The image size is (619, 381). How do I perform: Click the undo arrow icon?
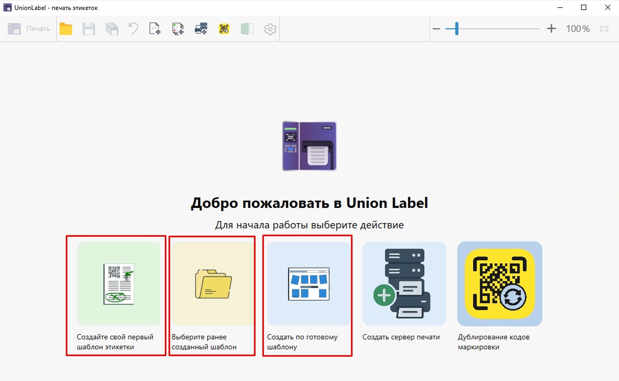coord(133,28)
